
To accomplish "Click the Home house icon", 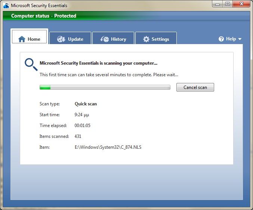I will [22, 39].
